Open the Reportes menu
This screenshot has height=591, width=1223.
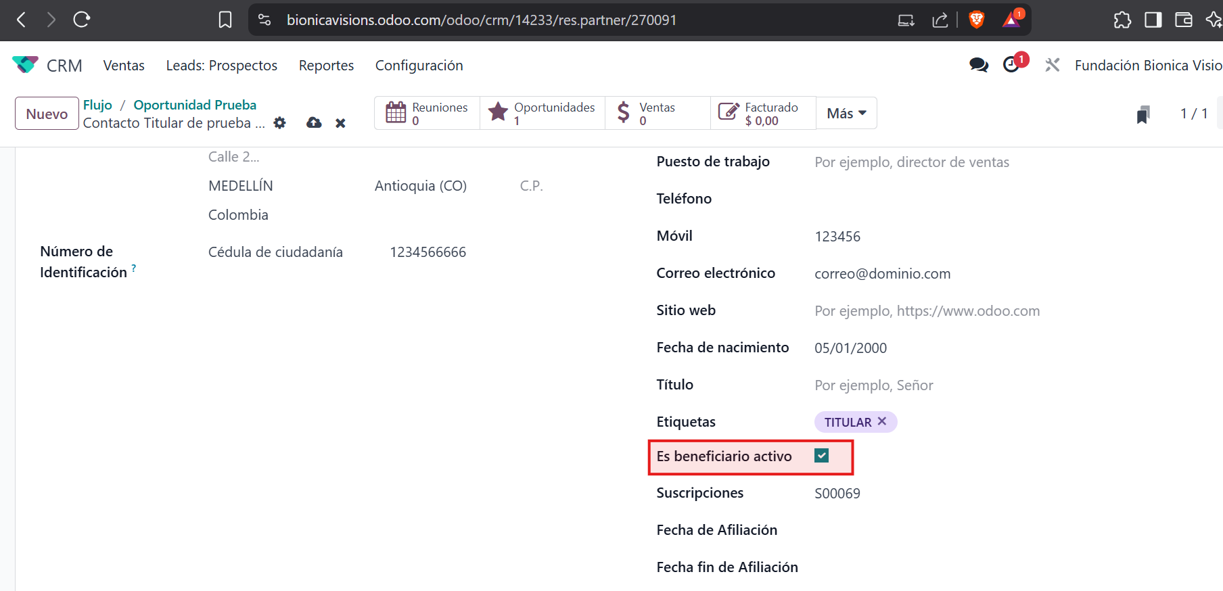pos(326,66)
